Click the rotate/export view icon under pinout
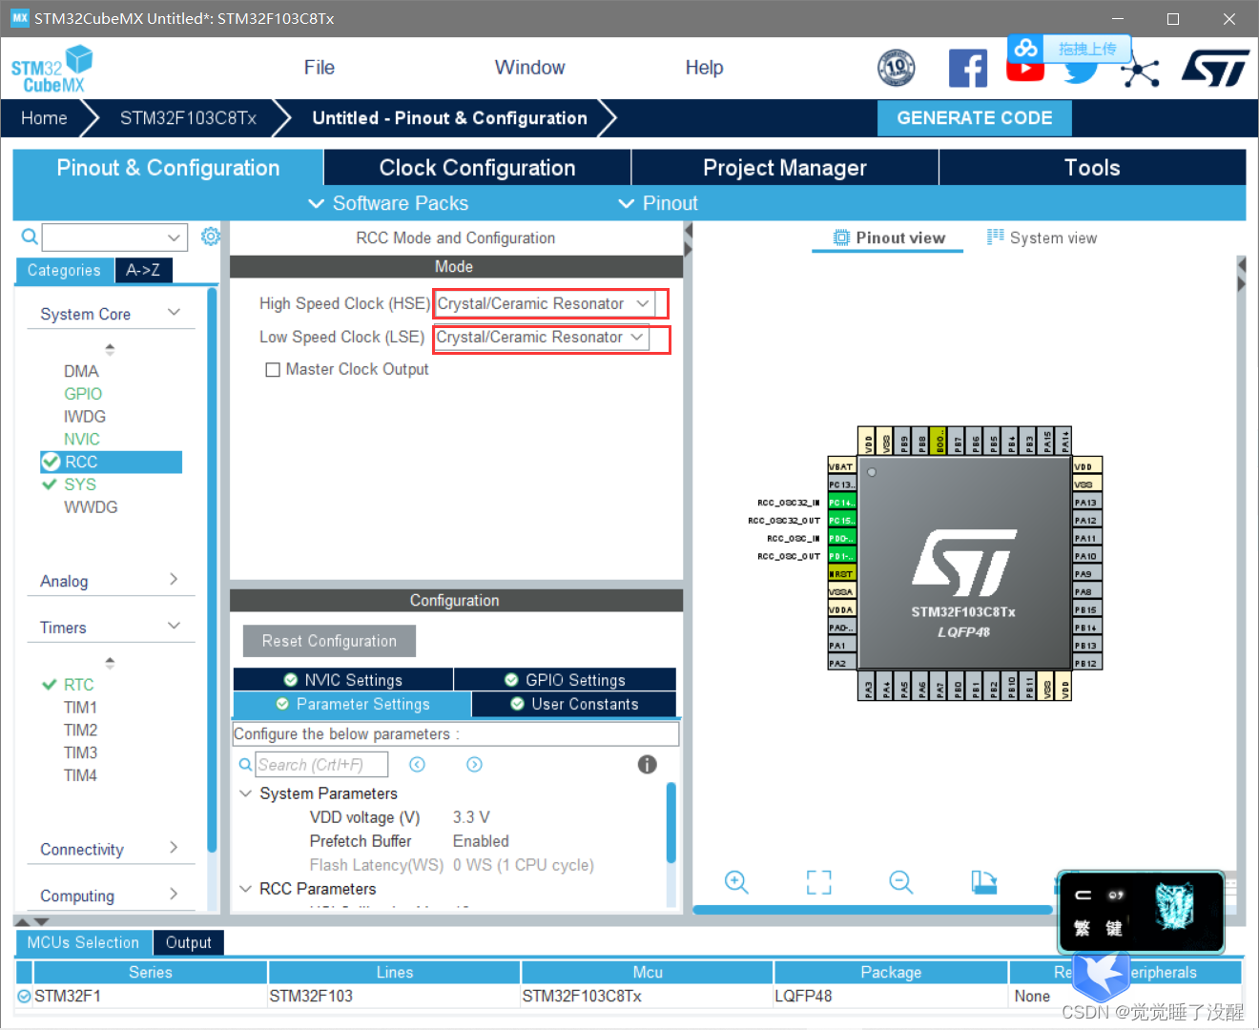1259x1030 pixels. pyautogui.click(x=984, y=882)
